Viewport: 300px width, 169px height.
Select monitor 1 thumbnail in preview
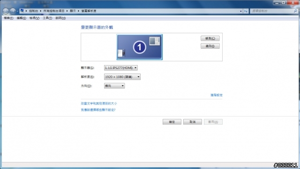click(140, 47)
